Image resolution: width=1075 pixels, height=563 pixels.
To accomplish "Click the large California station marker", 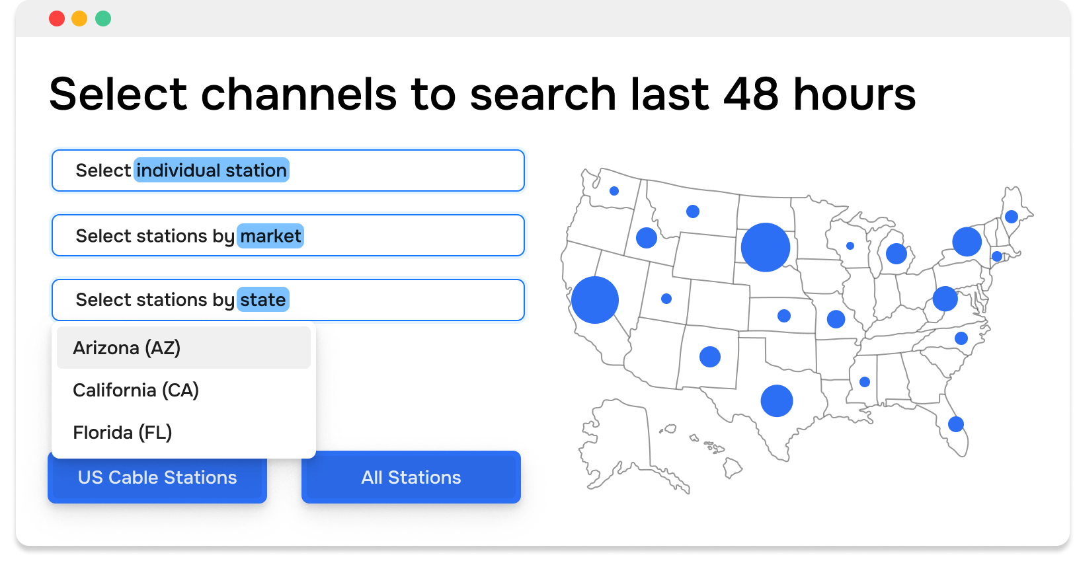I will pos(596,299).
